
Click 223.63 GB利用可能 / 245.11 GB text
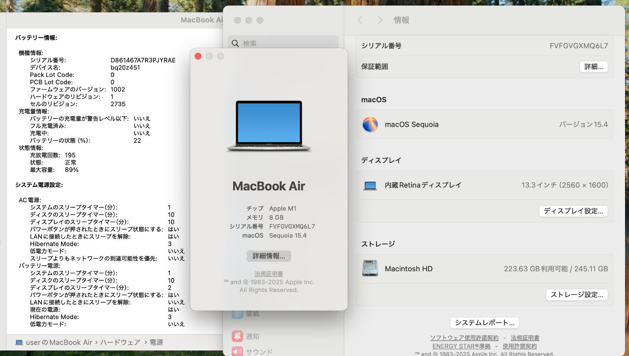pyautogui.click(x=556, y=269)
